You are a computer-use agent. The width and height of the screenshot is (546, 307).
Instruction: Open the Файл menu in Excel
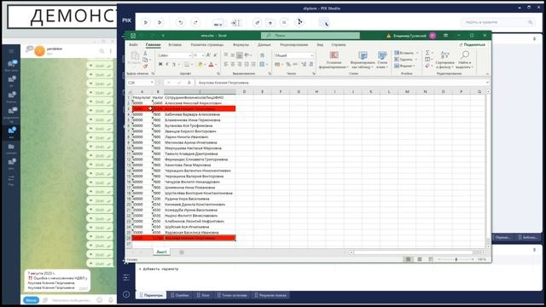pyautogui.click(x=133, y=45)
